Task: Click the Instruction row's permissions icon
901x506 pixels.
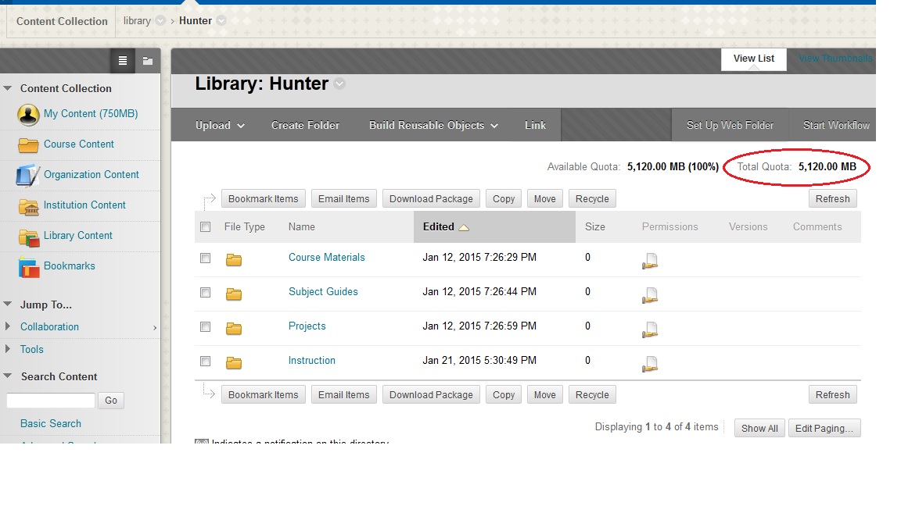Action: [x=649, y=363]
